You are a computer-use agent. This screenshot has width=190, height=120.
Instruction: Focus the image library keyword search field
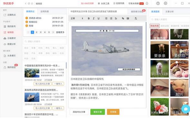170,19
